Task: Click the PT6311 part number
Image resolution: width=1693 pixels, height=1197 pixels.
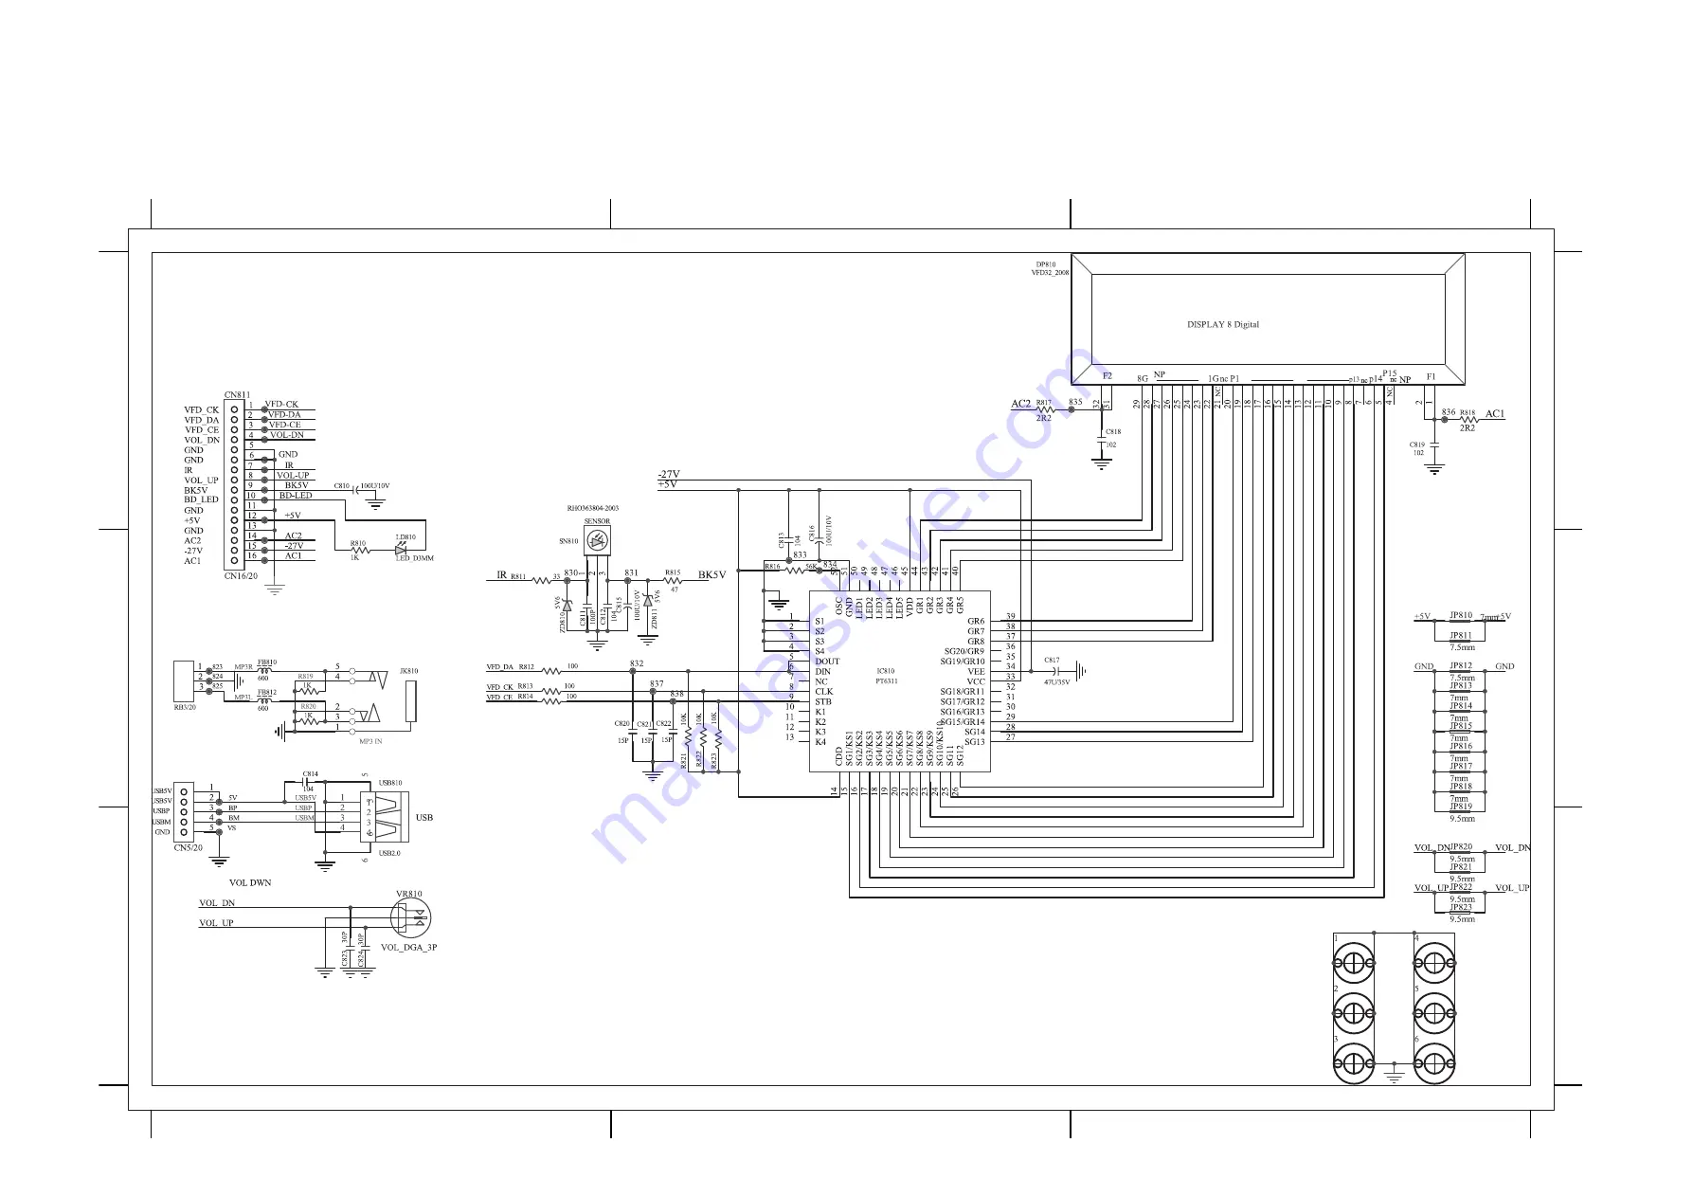Action: pos(887,681)
